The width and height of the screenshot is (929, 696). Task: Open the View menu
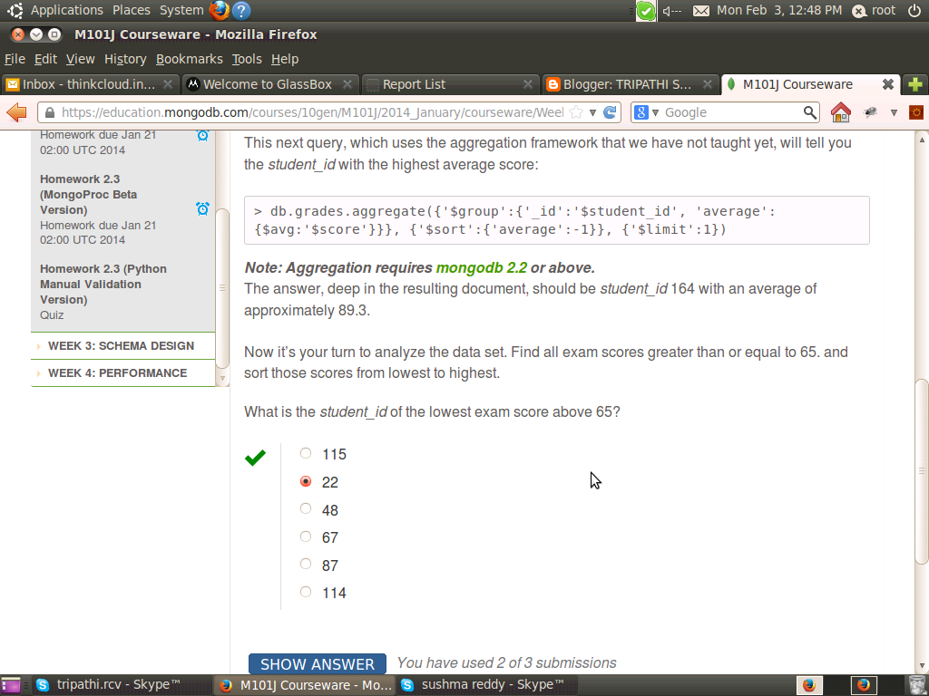point(80,59)
